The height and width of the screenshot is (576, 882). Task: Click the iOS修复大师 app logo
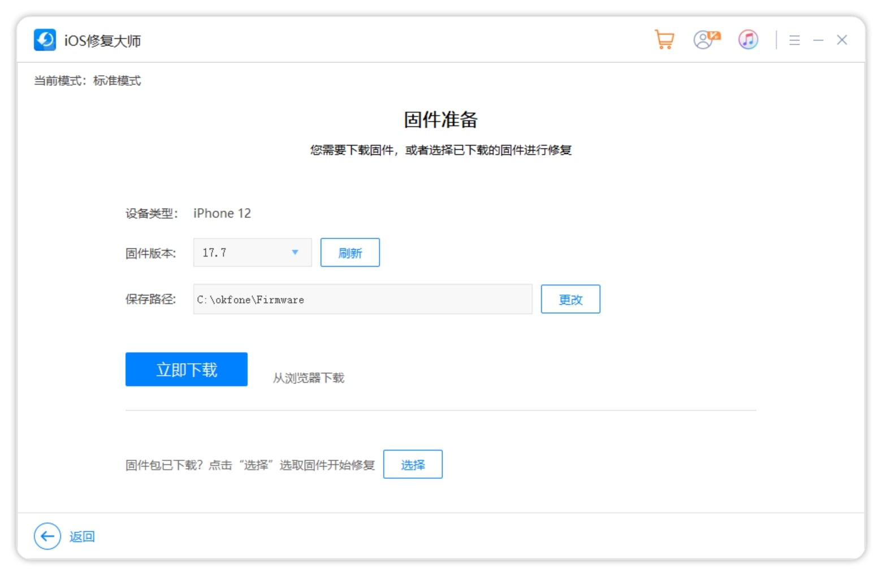[x=45, y=40]
